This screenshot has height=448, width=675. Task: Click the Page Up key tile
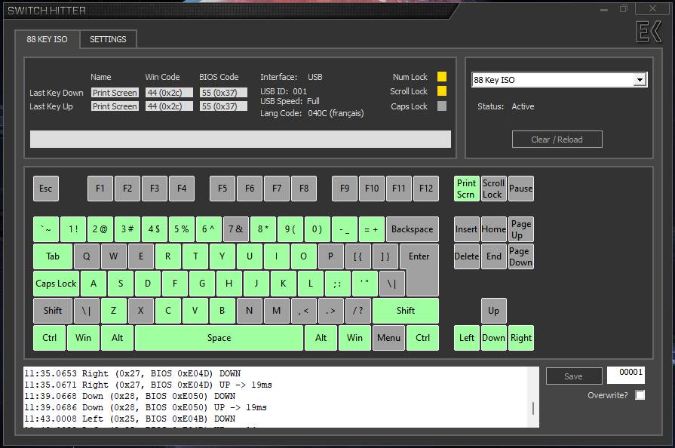(x=521, y=229)
